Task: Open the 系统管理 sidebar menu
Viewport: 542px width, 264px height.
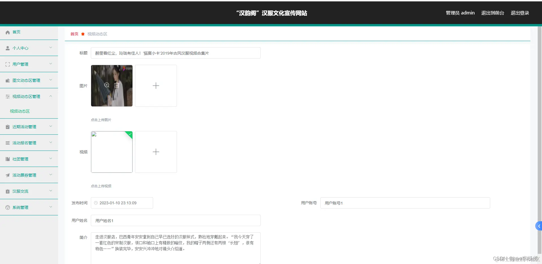Action: (x=29, y=207)
